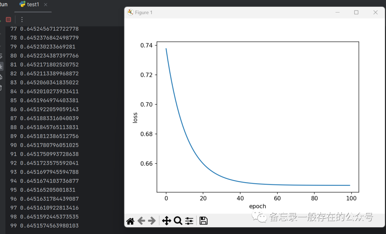Screen dimensions: 386x234
Task: Open the three-dots options menu in Run panel
Action: (22, 20)
